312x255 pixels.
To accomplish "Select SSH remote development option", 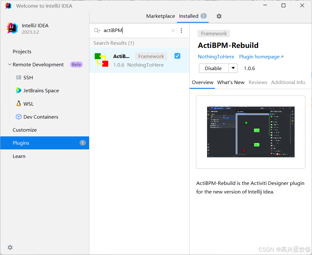I will (x=28, y=78).
